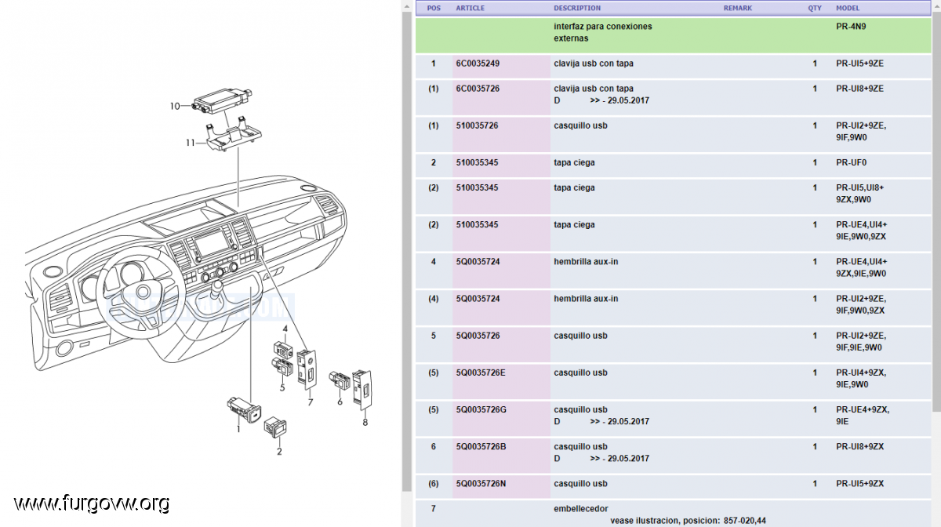Select blank cap part 2 illustration

click(x=277, y=427)
